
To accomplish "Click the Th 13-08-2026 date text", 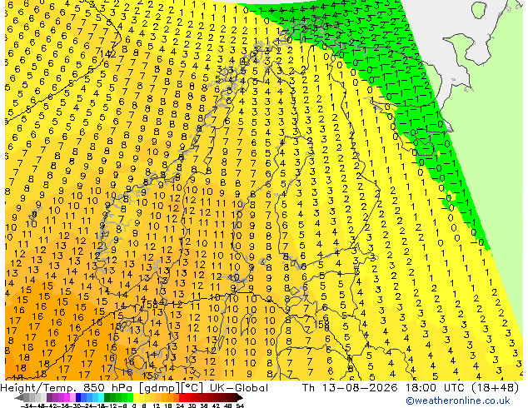I will tap(350, 388).
